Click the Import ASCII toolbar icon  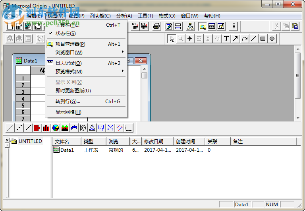pos(135,26)
